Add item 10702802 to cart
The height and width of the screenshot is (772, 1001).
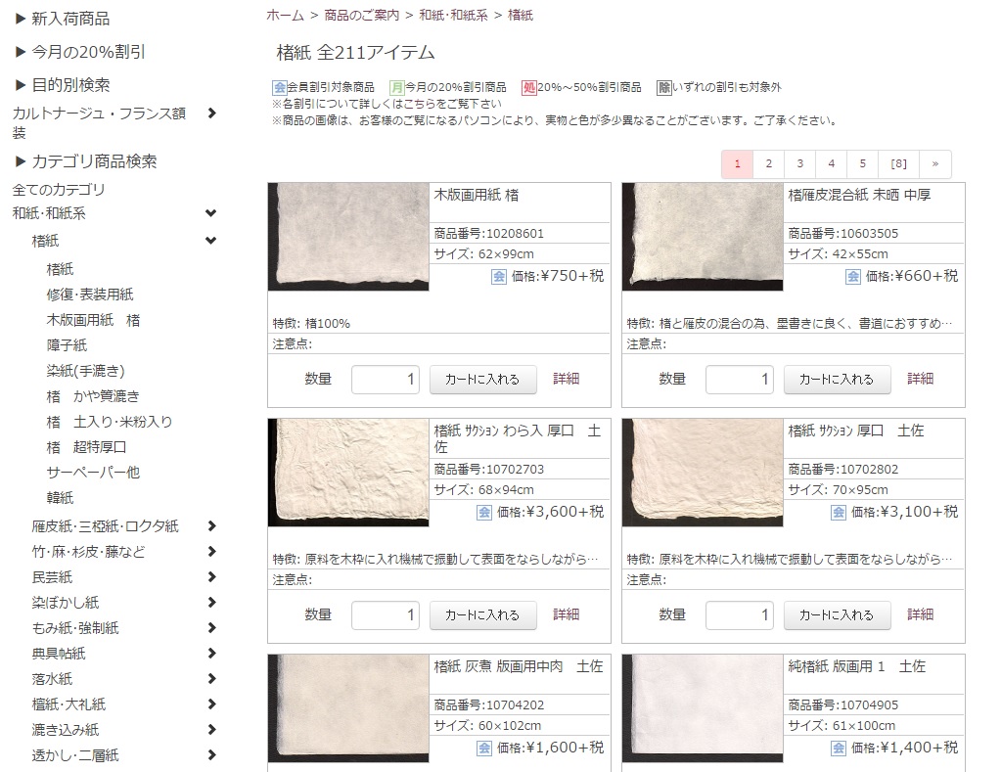click(837, 614)
